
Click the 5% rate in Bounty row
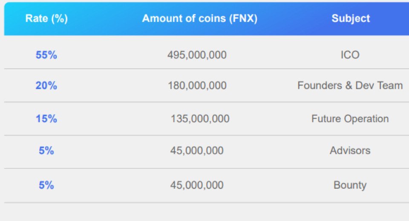46,185
